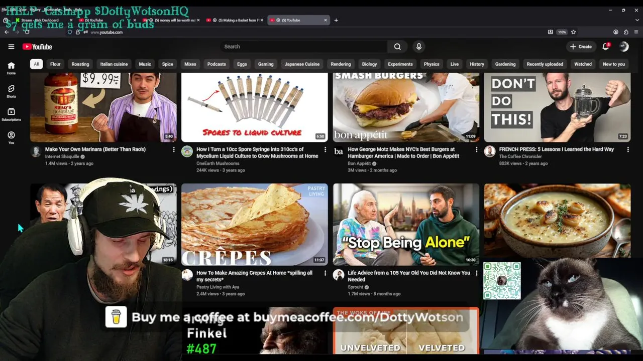This screenshot has height=361, width=643.
Task: Select the New to you filter chip
Action: (x=614, y=64)
